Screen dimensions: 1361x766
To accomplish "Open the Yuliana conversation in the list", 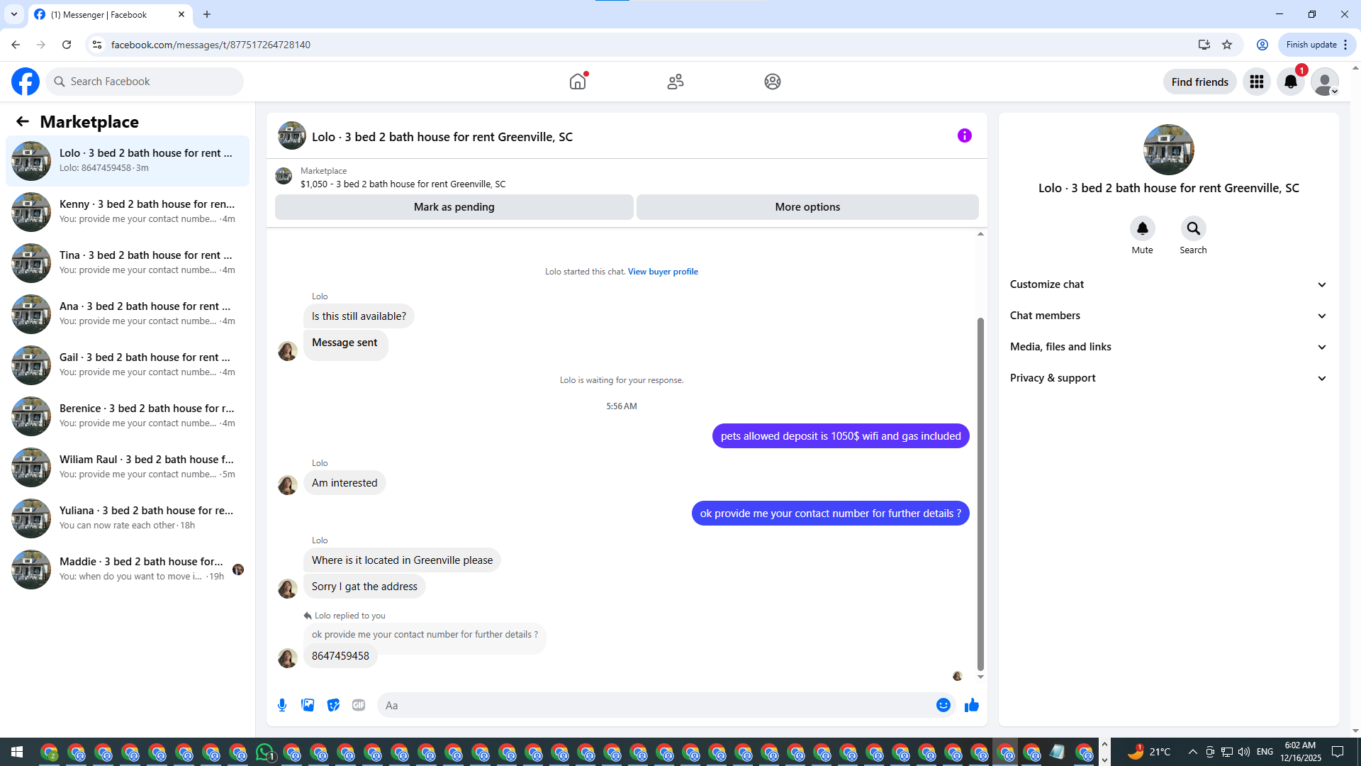I will pyautogui.click(x=128, y=518).
